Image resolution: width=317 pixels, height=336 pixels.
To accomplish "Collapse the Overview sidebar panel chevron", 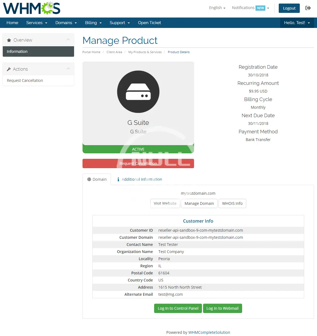I will [x=68, y=40].
